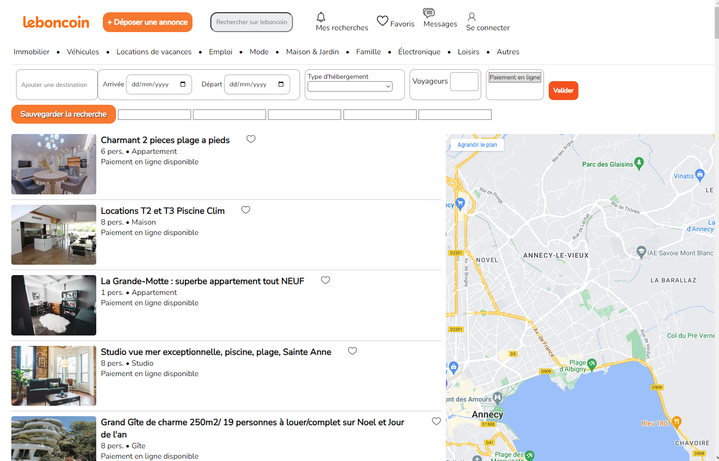Toggle heart on La Grande-Motte appartement listing

click(326, 280)
